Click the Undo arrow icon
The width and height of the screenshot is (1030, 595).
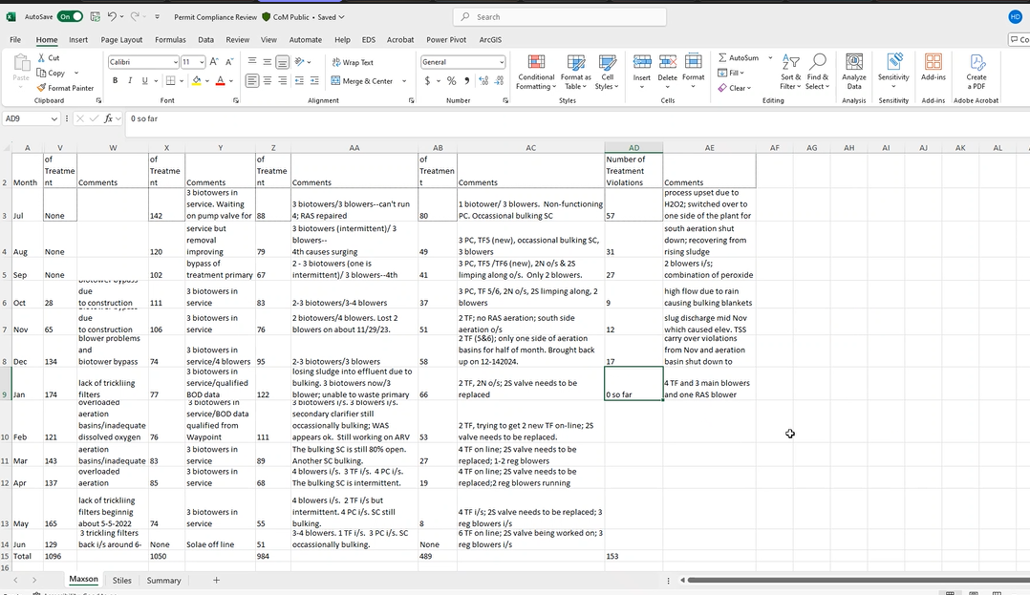(112, 16)
